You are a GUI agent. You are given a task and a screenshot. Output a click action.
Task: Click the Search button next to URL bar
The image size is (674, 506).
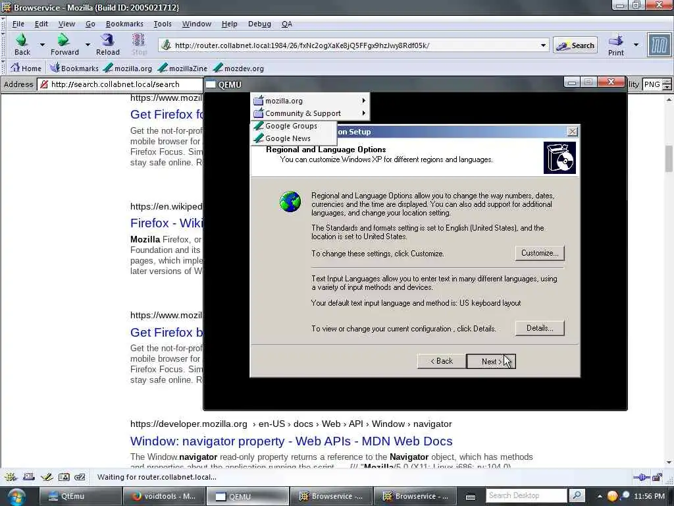coord(575,45)
